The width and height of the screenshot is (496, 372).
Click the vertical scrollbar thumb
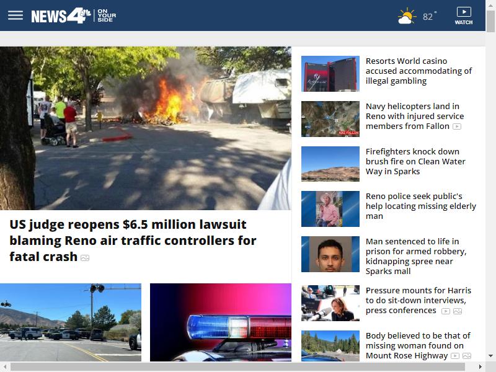490,21
